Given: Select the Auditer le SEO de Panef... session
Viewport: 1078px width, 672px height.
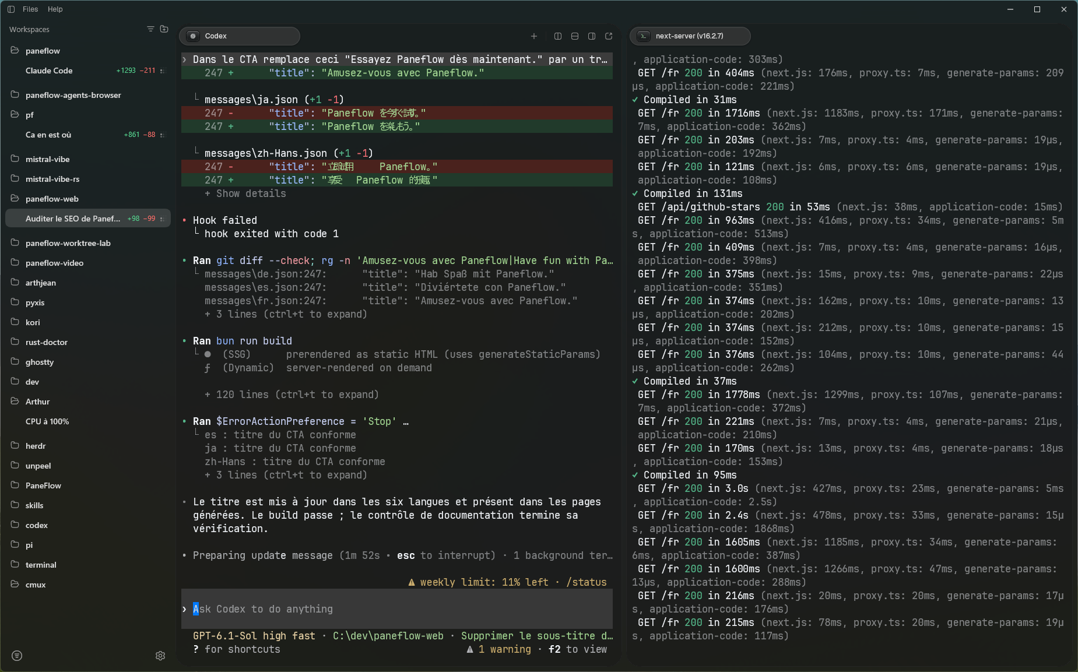Looking at the screenshot, I should (87, 219).
